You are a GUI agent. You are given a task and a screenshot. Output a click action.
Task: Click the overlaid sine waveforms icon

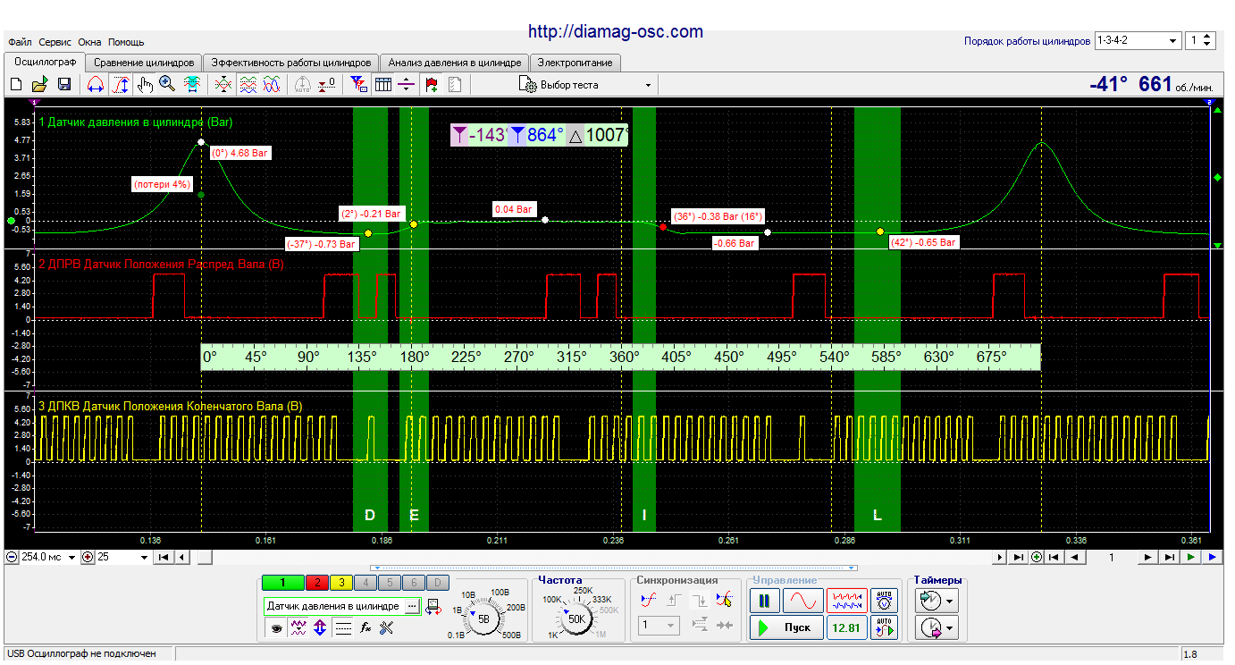click(x=273, y=84)
